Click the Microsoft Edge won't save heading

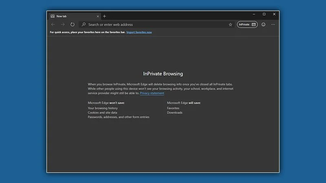click(106, 103)
